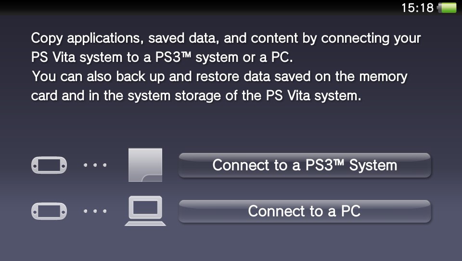This screenshot has width=462, height=261.
Task: Click the connection dots before the laptop icon
Action: coord(95,211)
